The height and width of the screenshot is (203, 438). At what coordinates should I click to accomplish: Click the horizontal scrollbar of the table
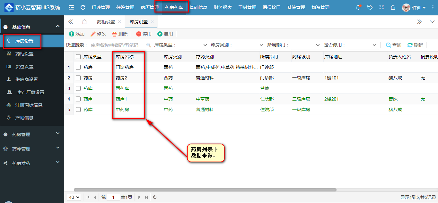[x=205, y=190]
